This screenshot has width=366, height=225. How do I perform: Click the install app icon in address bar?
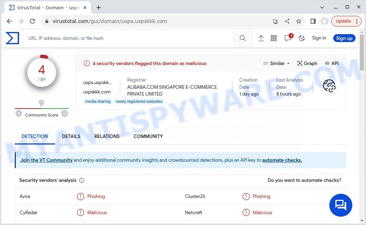tap(275, 21)
